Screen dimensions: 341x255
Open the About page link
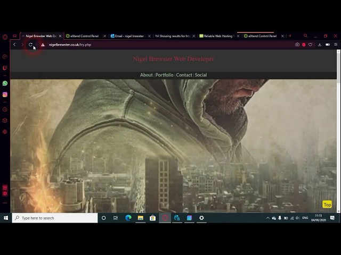147,75
